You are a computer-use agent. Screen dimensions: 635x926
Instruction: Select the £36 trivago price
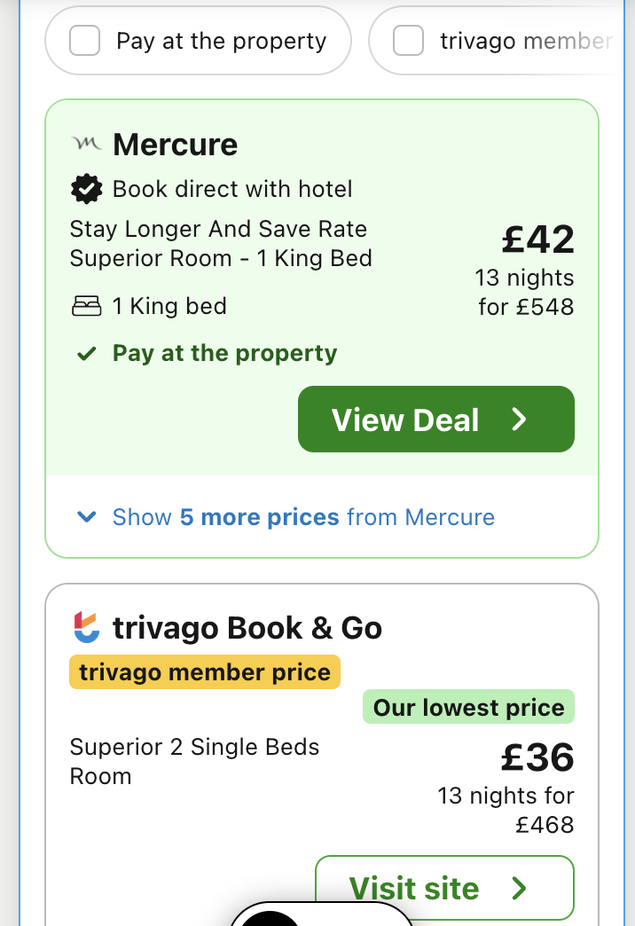tap(537, 757)
